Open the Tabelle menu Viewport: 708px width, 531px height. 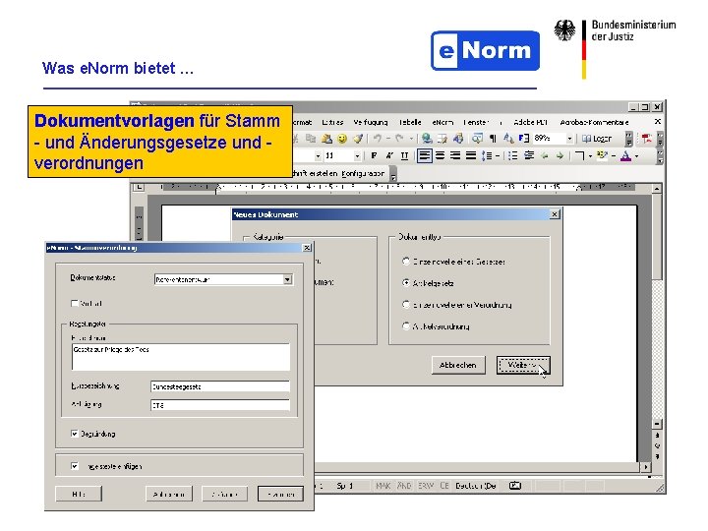click(x=410, y=122)
